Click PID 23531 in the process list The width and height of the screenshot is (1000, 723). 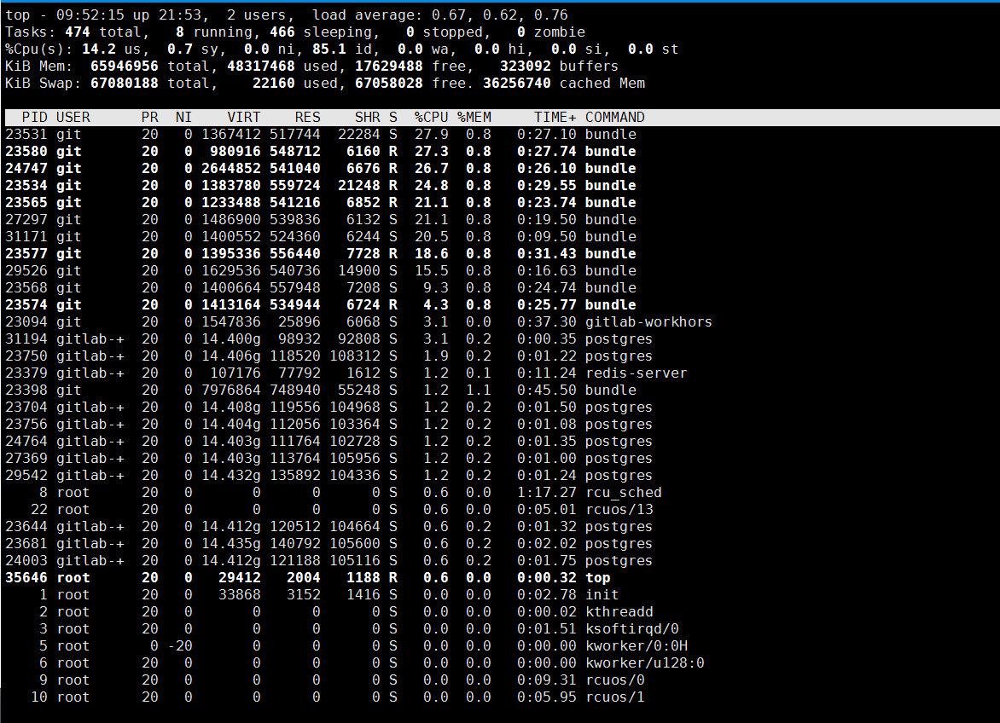pos(26,135)
